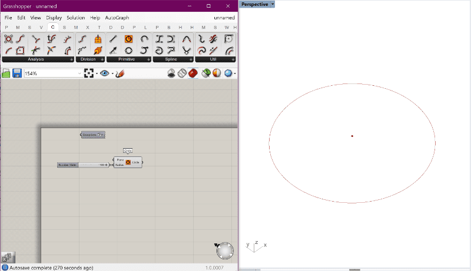Open the Solution menu

[76, 18]
